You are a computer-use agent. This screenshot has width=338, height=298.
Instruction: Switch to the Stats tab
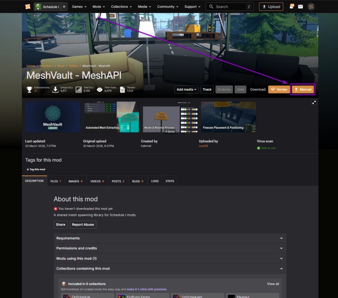pos(170,181)
